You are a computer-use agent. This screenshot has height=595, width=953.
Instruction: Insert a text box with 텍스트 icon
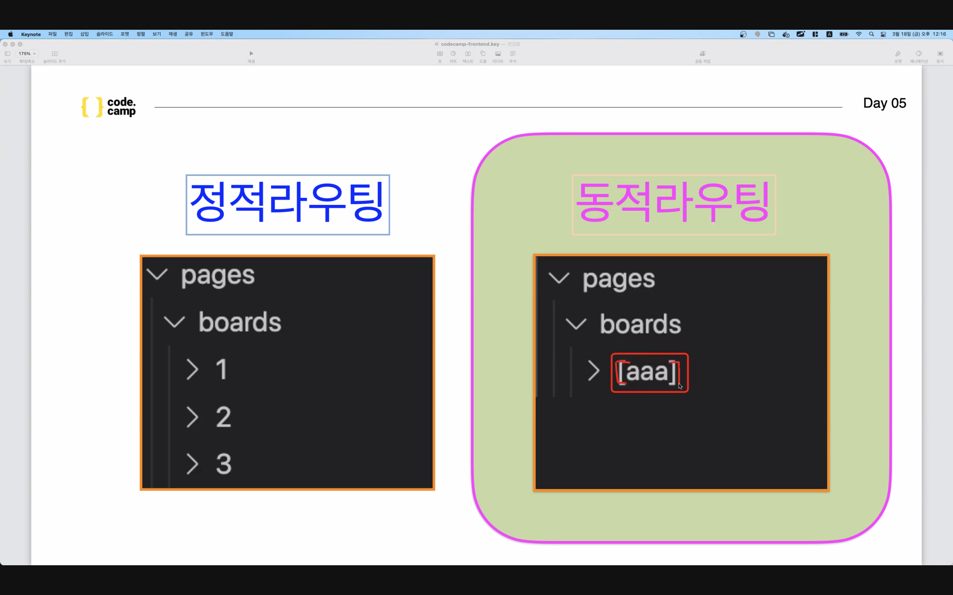point(468,54)
